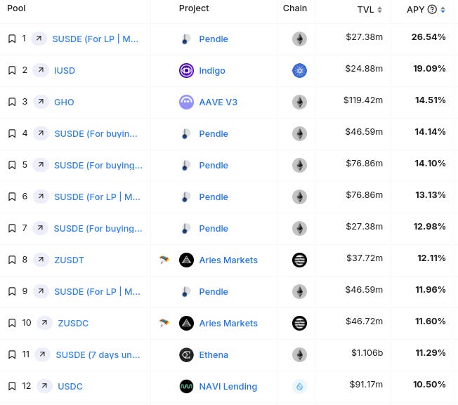Bookmark the IUSD pool
This screenshot has height=405, width=458.
coord(12,70)
